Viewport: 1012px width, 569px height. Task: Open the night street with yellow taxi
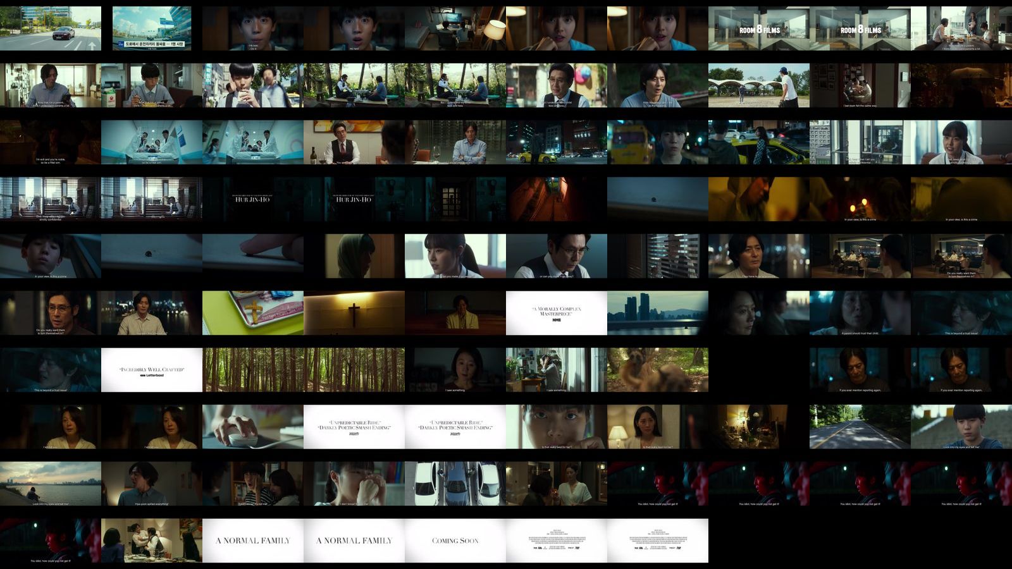point(557,142)
